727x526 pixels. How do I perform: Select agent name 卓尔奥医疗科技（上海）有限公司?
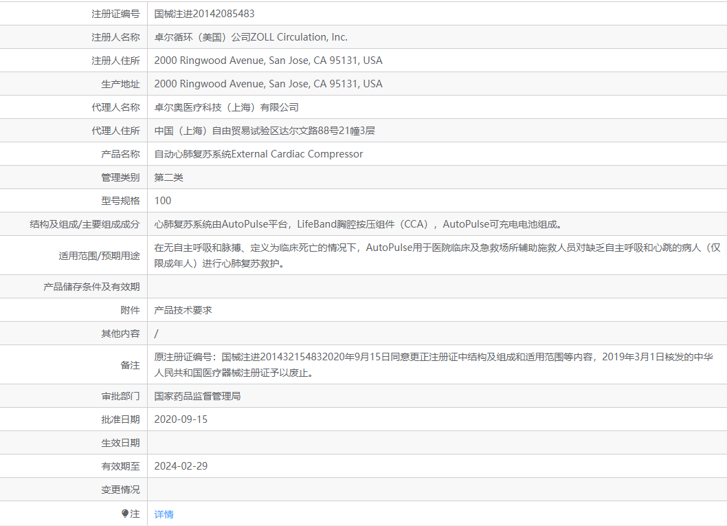(x=226, y=107)
